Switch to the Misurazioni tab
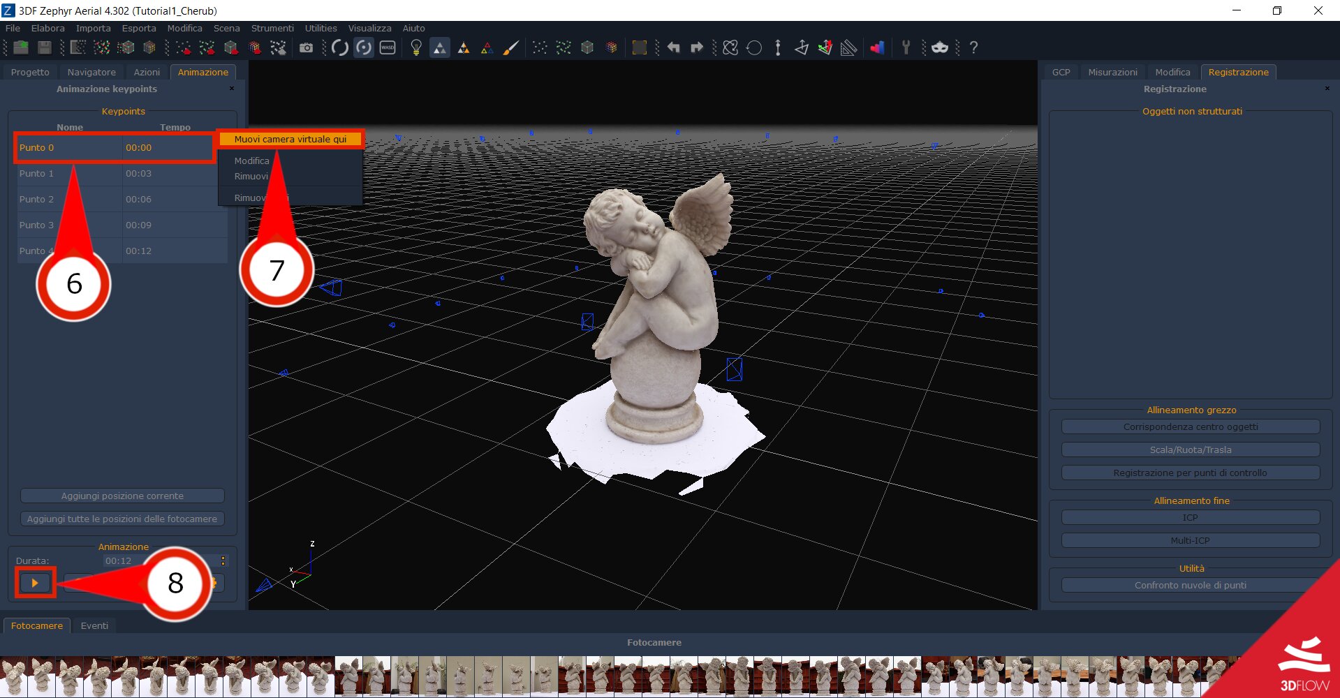Screen dimensions: 1340x698 pyautogui.click(x=1112, y=72)
